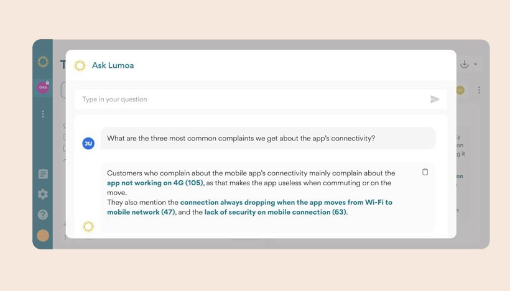Open the clipboard reports icon in sidebar
The height and width of the screenshot is (291, 510).
click(43, 174)
